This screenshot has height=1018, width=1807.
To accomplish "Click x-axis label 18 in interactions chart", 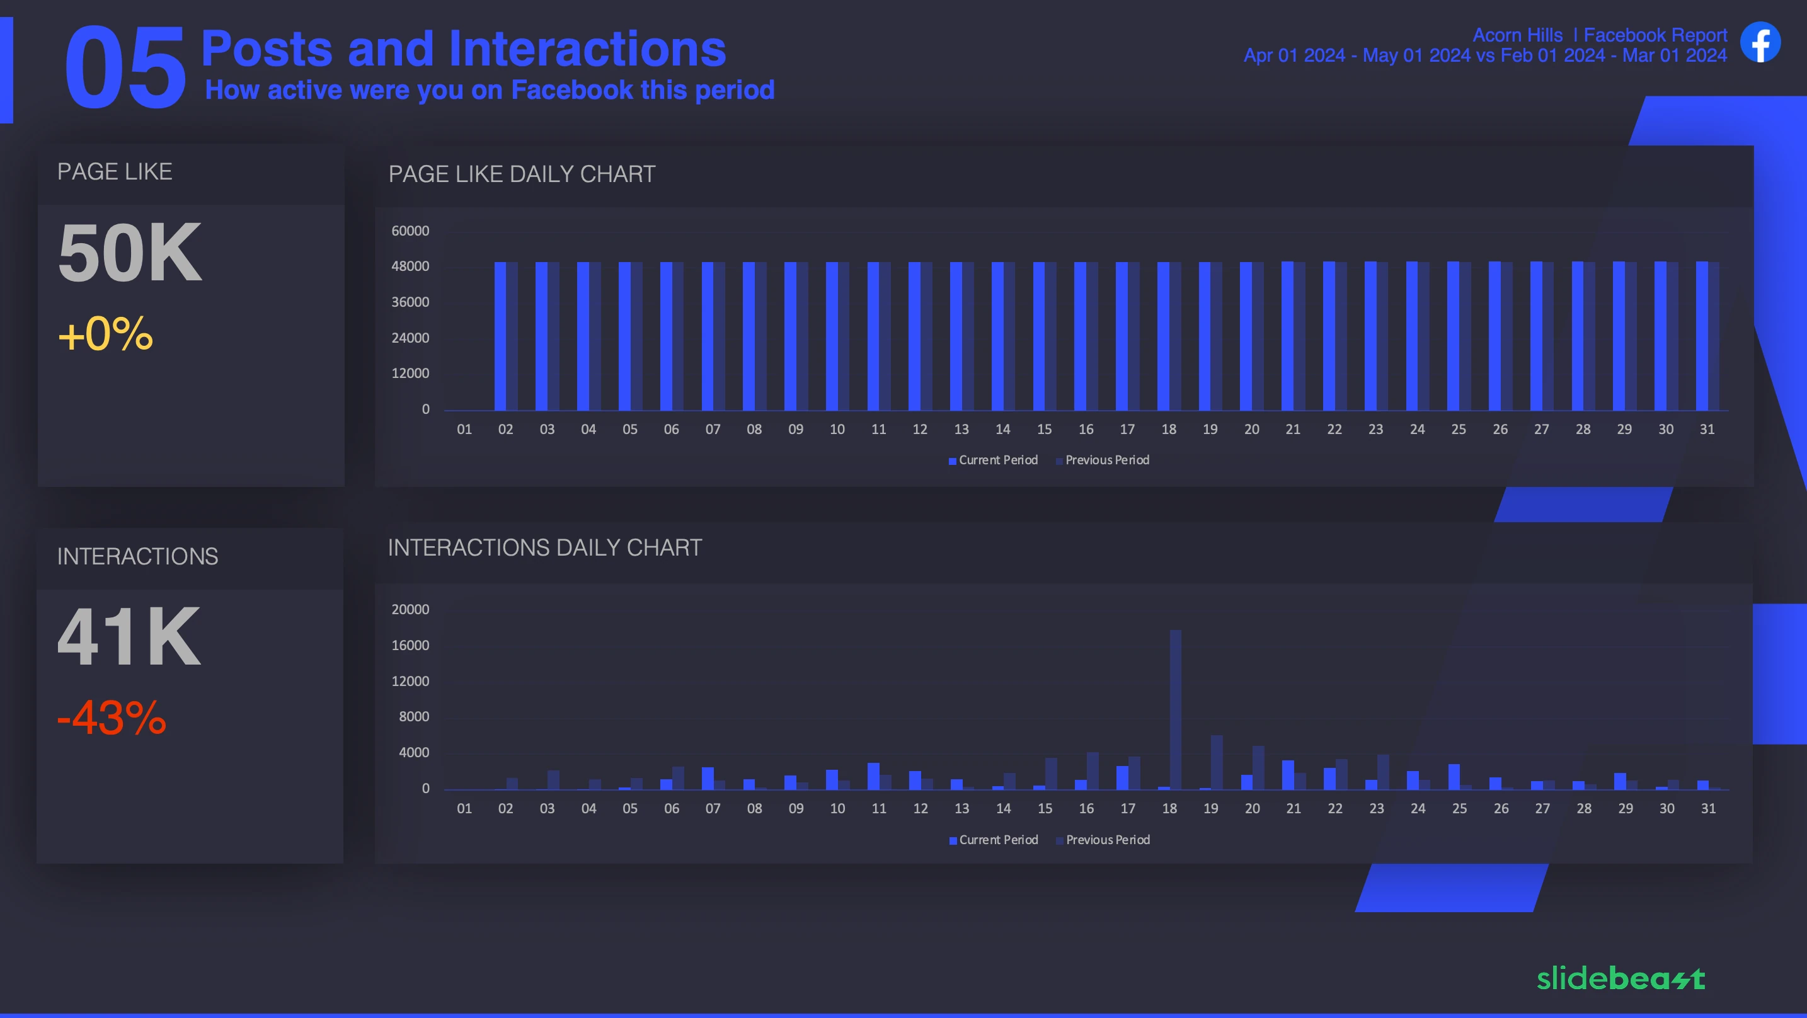I will click(x=1169, y=809).
